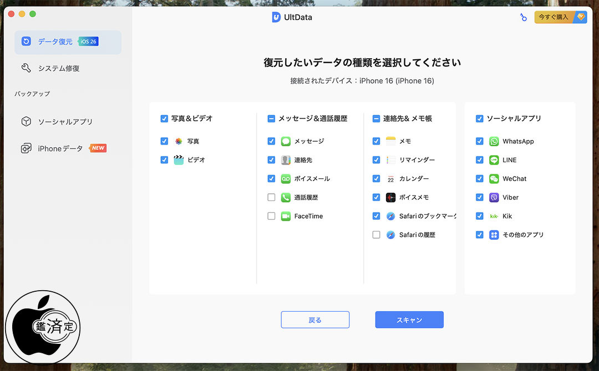
Task: Uncheck the ソーシャルアプリ group checkbox
Action: tap(479, 118)
